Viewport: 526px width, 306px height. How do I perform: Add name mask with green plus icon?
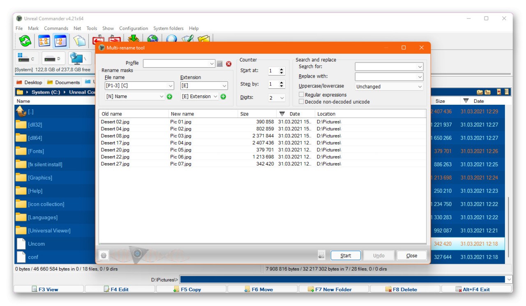click(170, 97)
